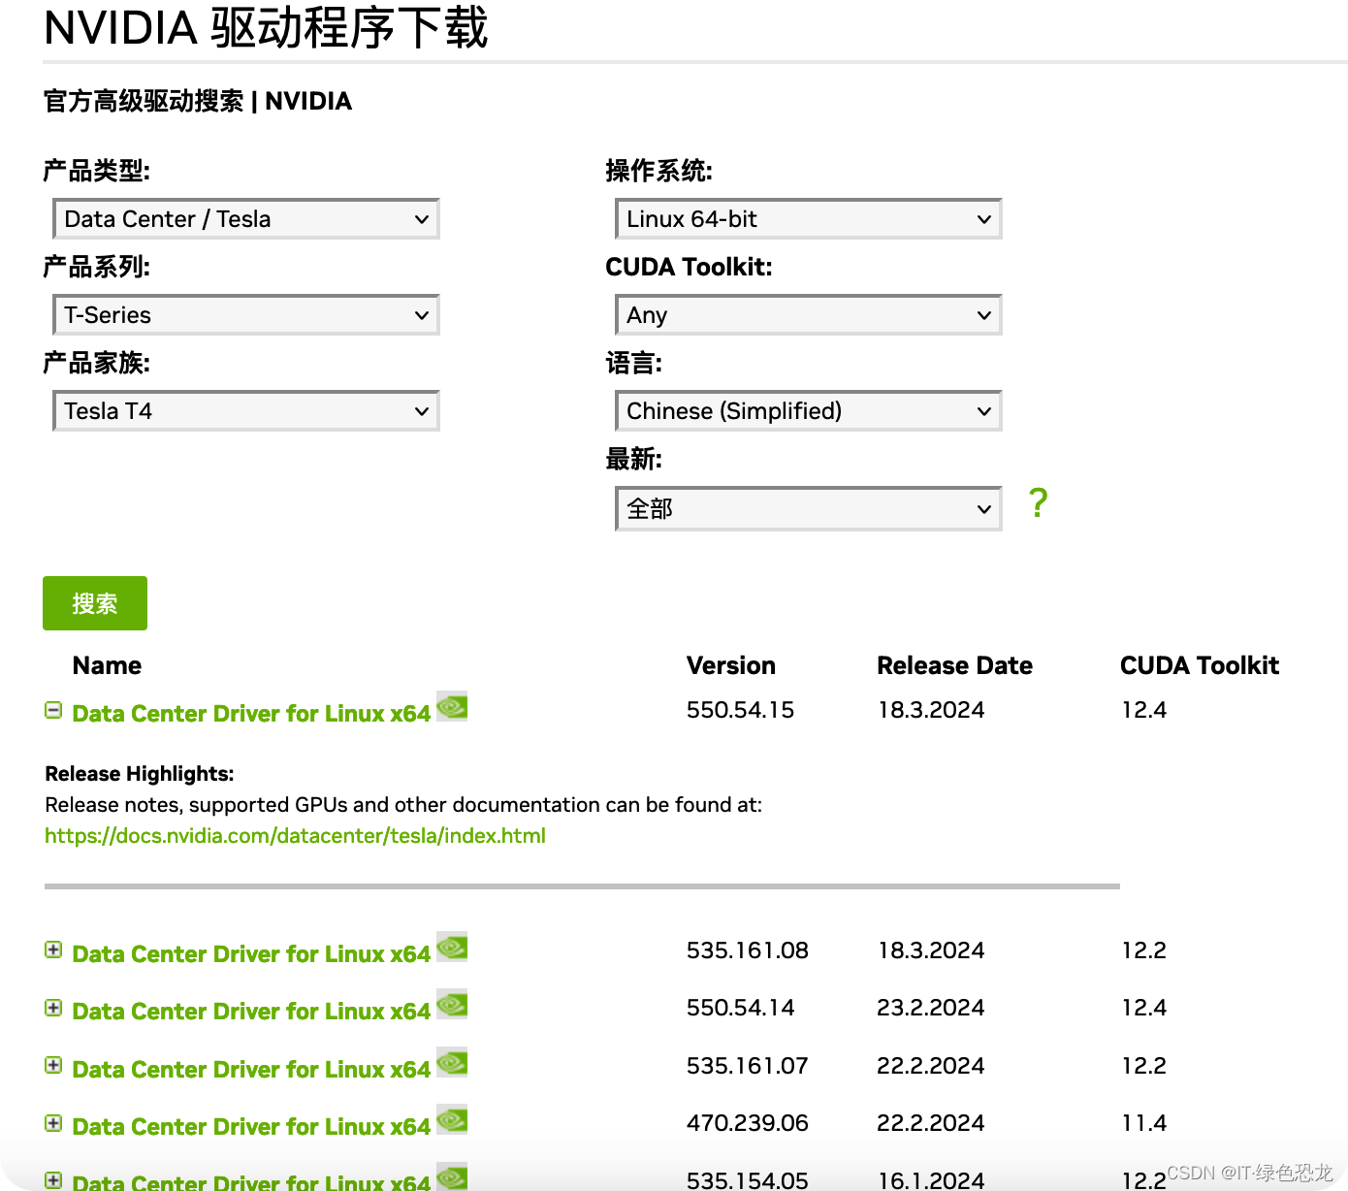Open the CUDA Toolkit dropdown set to Any
The width and height of the screenshot is (1348, 1191).
pos(809,315)
